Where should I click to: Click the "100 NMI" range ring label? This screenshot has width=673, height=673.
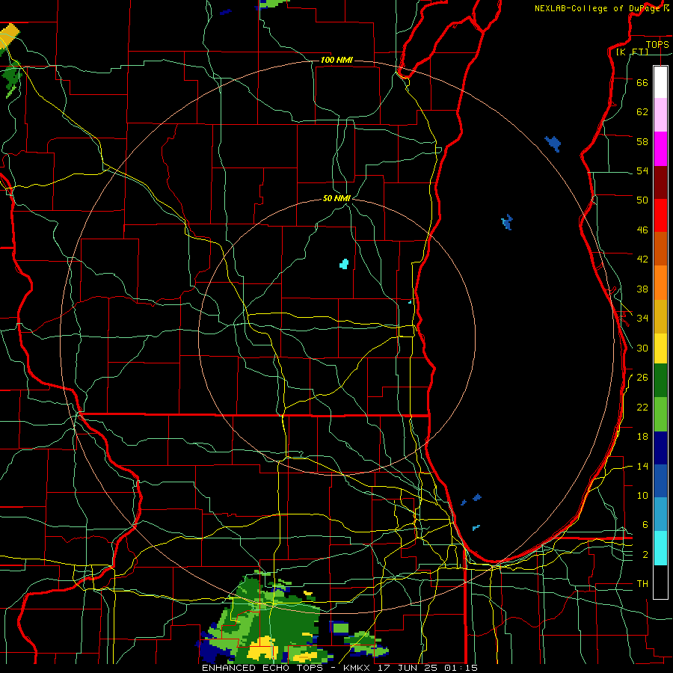click(336, 60)
